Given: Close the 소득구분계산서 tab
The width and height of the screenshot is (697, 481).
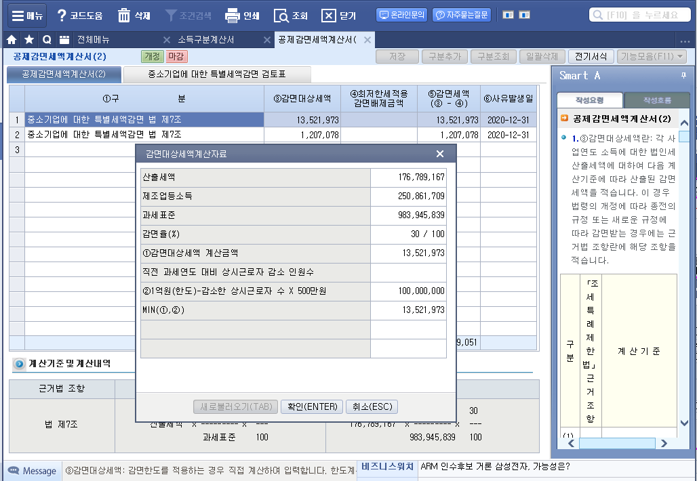Looking at the screenshot, I should pos(266,39).
